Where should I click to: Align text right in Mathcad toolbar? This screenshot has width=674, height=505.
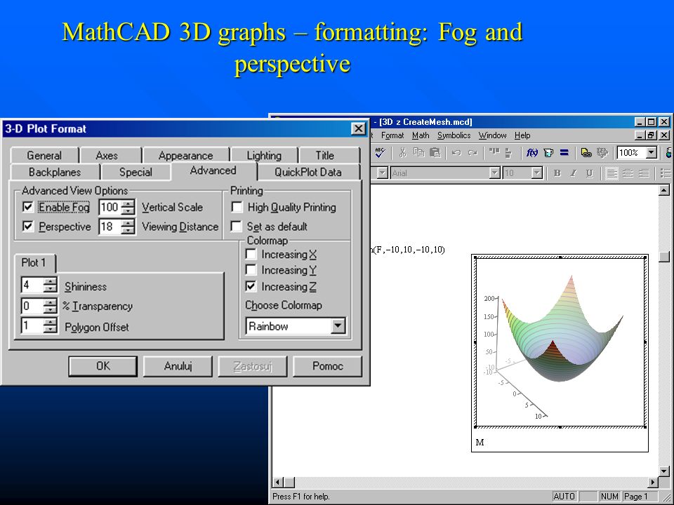tap(644, 173)
